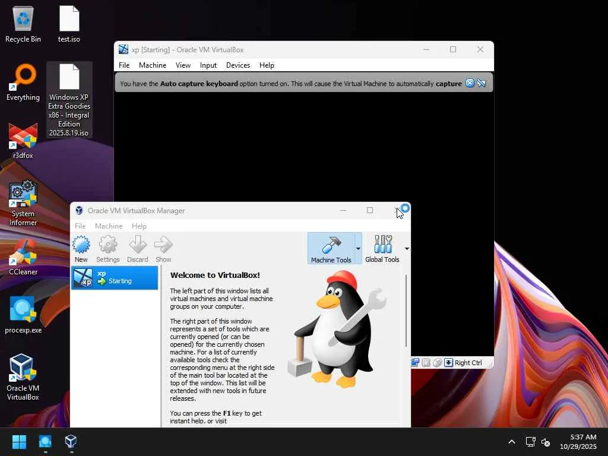Open the clock and date panel
608x456 pixels.
click(x=578, y=442)
